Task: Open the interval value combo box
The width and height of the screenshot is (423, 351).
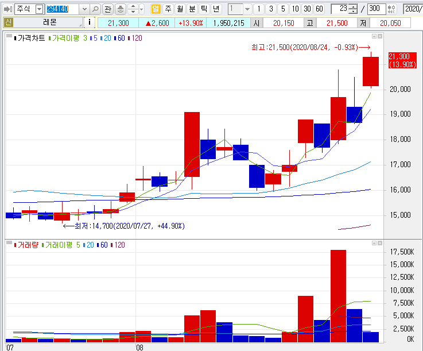Action: tap(240, 9)
